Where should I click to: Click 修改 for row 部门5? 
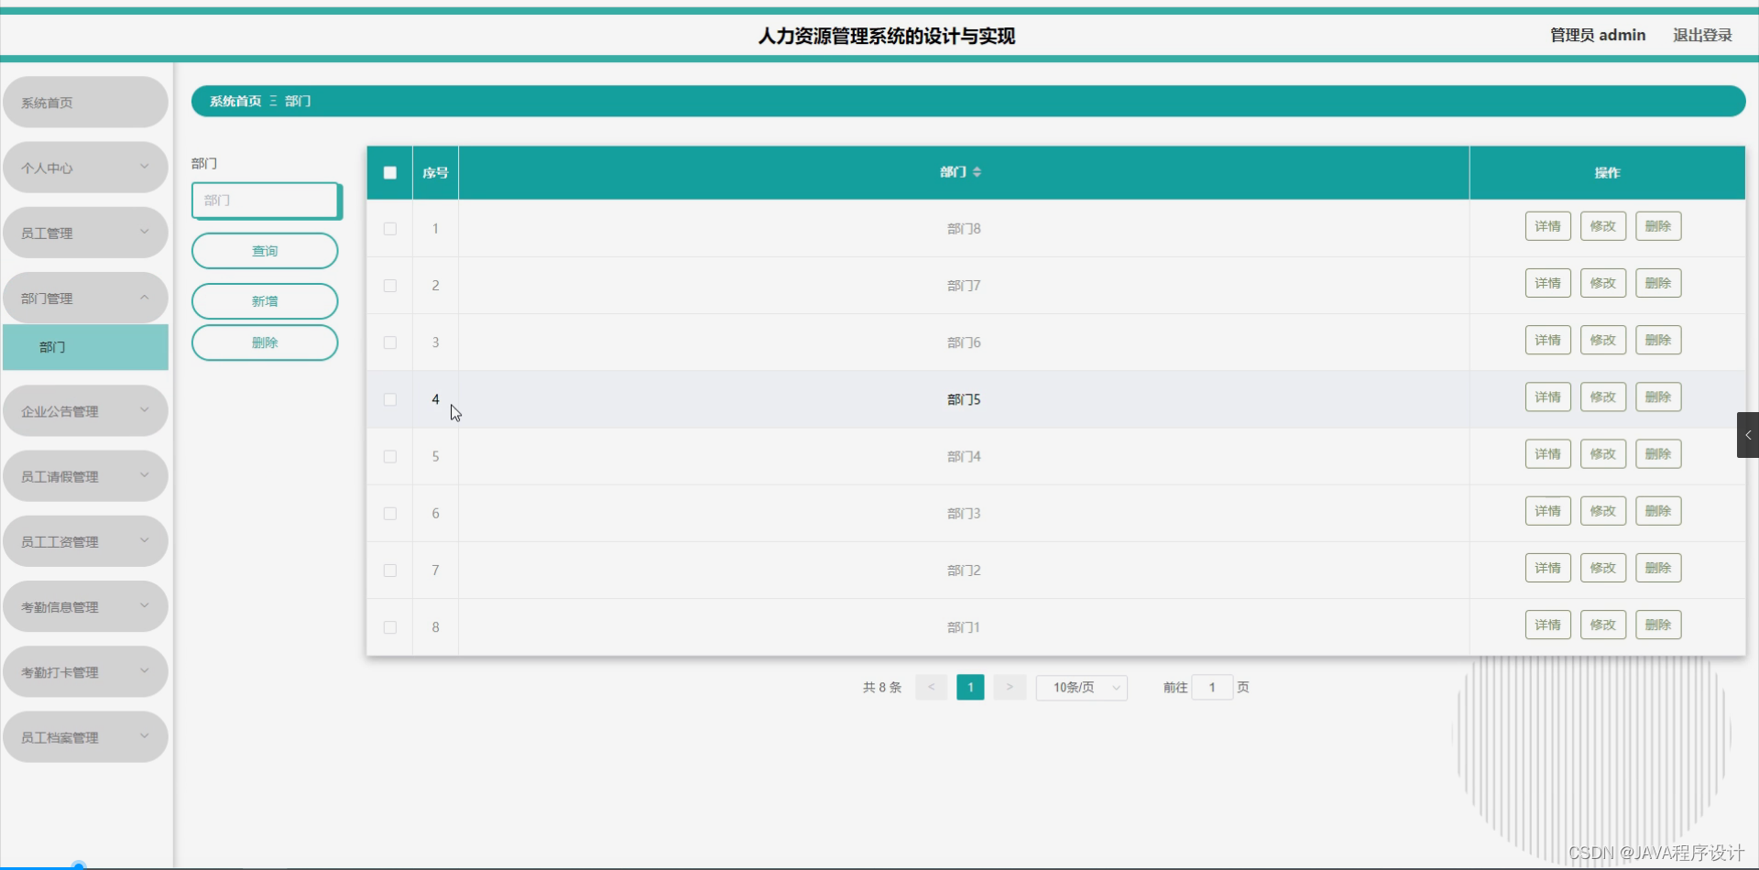pyautogui.click(x=1603, y=397)
